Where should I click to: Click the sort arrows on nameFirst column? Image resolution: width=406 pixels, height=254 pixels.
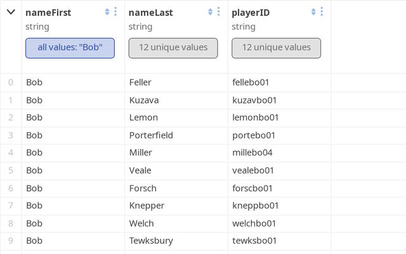(x=107, y=12)
